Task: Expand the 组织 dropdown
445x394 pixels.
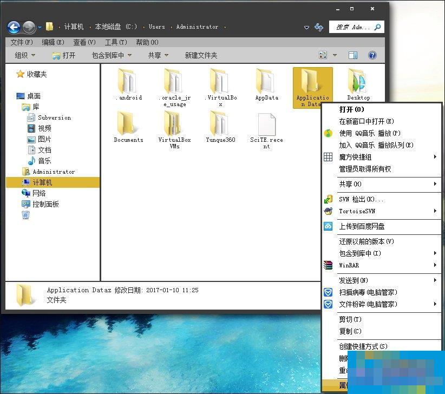Action: (25, 55)
